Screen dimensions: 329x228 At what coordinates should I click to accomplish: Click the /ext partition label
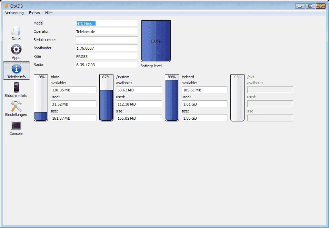click(x=250, y=77)
